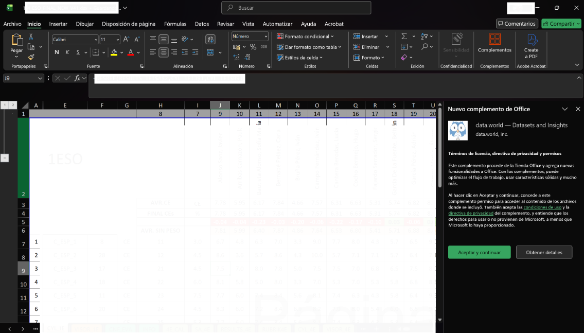Click the Fill down icon in Edición
The height and width of the screenshot is (333, 584).
tap(404, 47)
